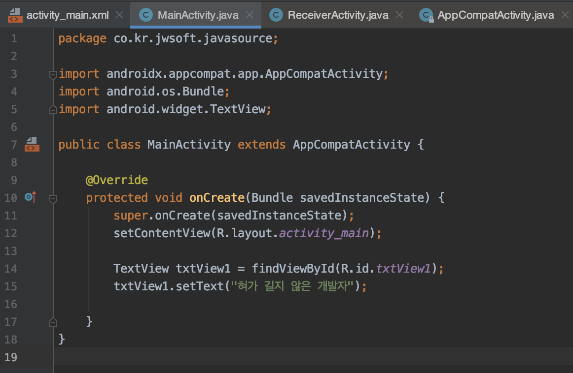Click setContentView call on line 12
Screen dimensions: 573x373
[162, 233]
